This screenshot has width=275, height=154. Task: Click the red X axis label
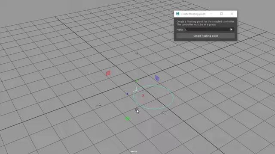(143, 95)
